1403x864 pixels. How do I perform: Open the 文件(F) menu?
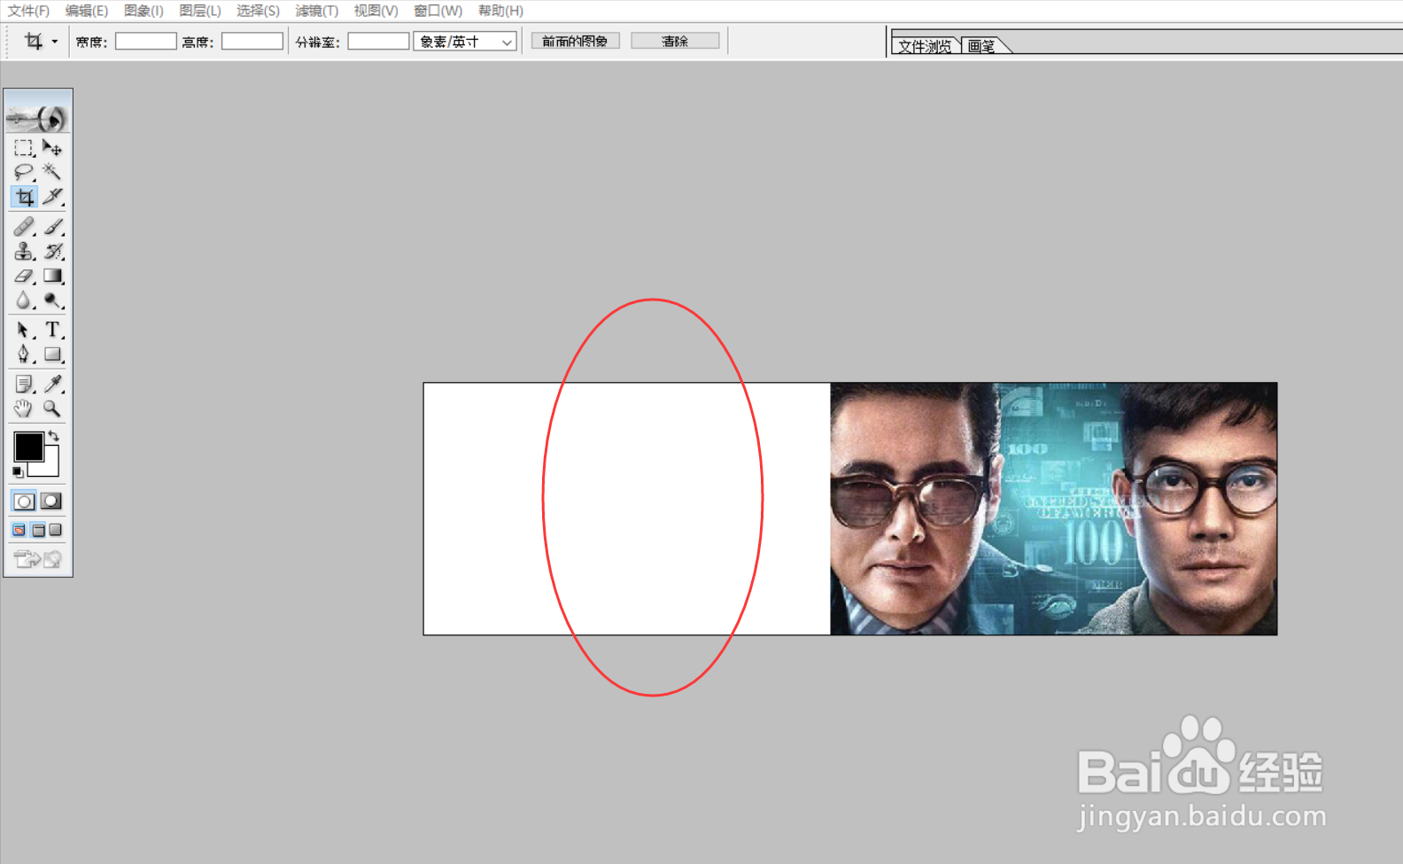coord(28,11)
